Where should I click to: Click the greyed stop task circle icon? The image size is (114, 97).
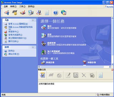(59, 76)
